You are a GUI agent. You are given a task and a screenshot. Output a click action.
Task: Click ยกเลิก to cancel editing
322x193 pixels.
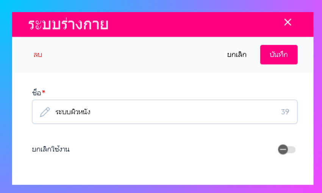(237, 54)
